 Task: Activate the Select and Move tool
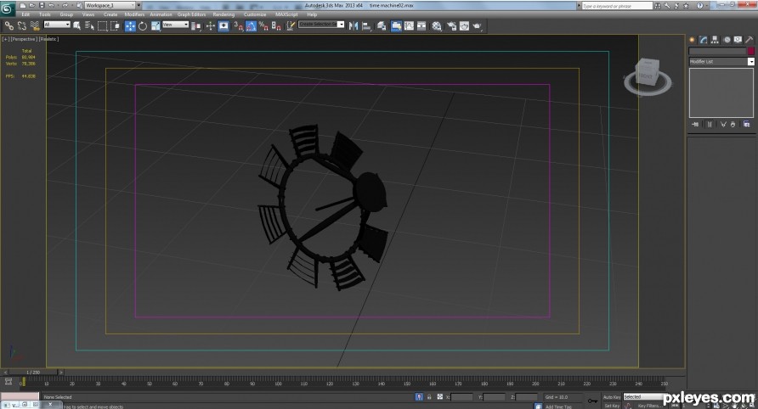click(x=130, y=26)
